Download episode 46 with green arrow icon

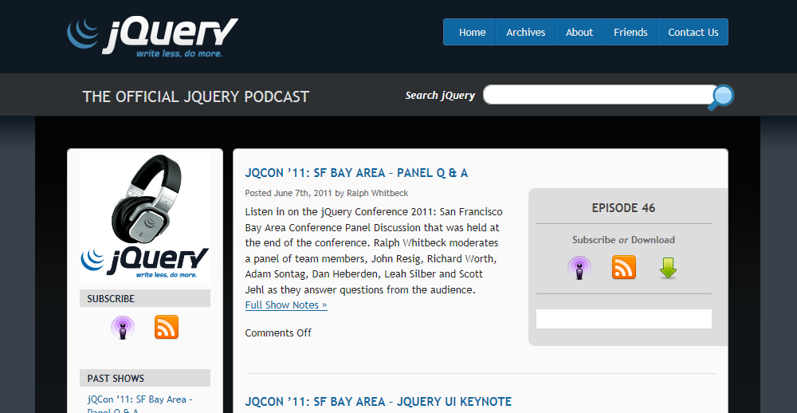668,268
